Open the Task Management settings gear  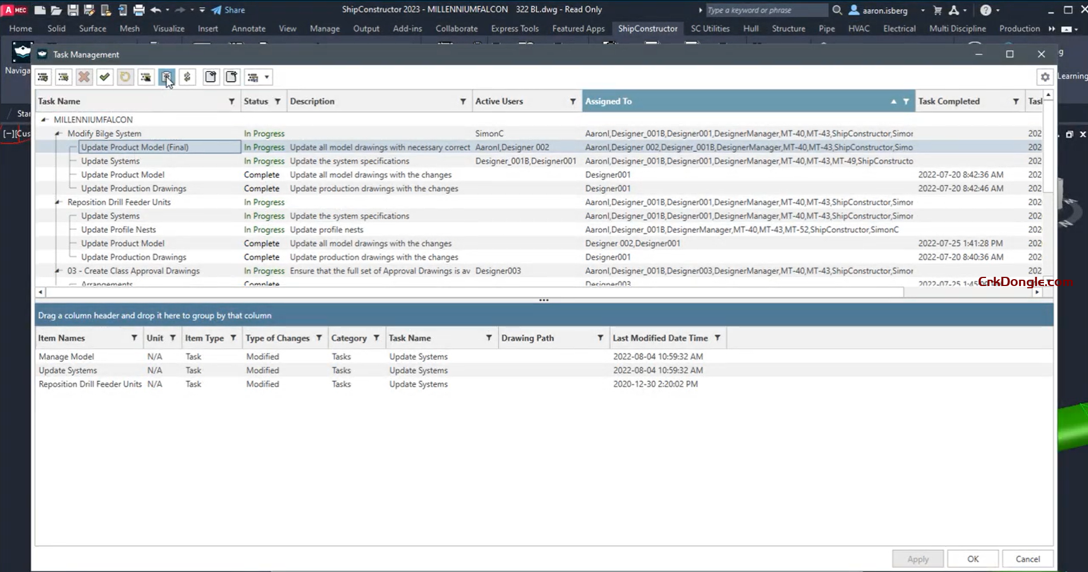1045,77
